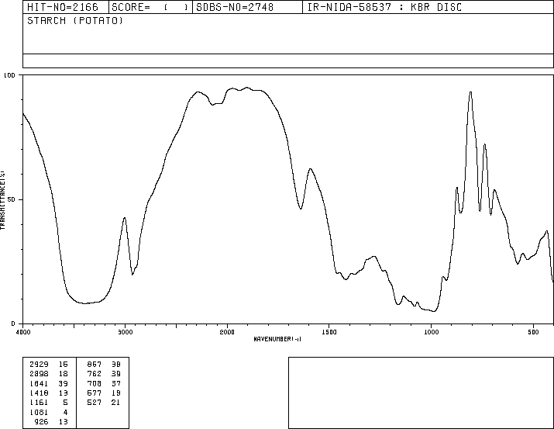Click transmittance value 39 beside 762
554x429 pixels.
click(116, 373)
